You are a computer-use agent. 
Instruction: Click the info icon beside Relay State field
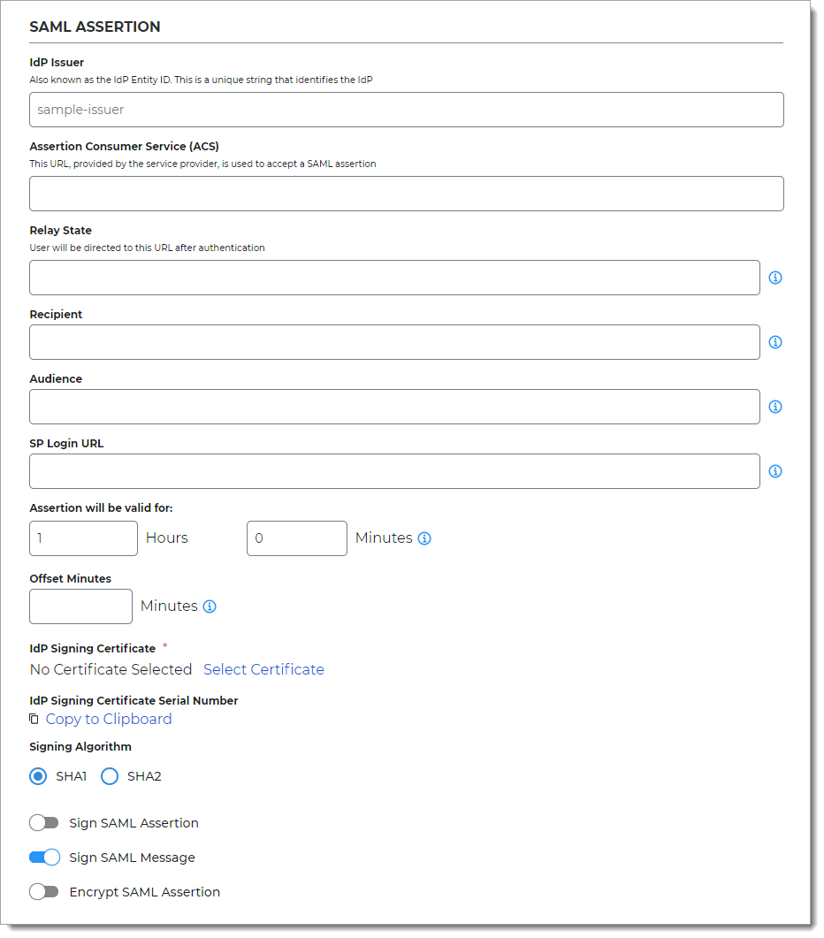774,278
